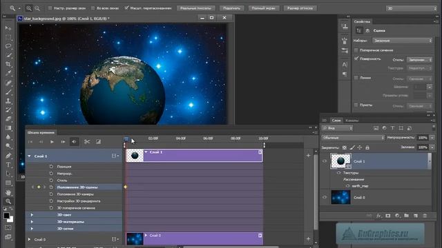Lock all with padlock icon in Layers
Screen dimensions: 442x248
[367, 147]
